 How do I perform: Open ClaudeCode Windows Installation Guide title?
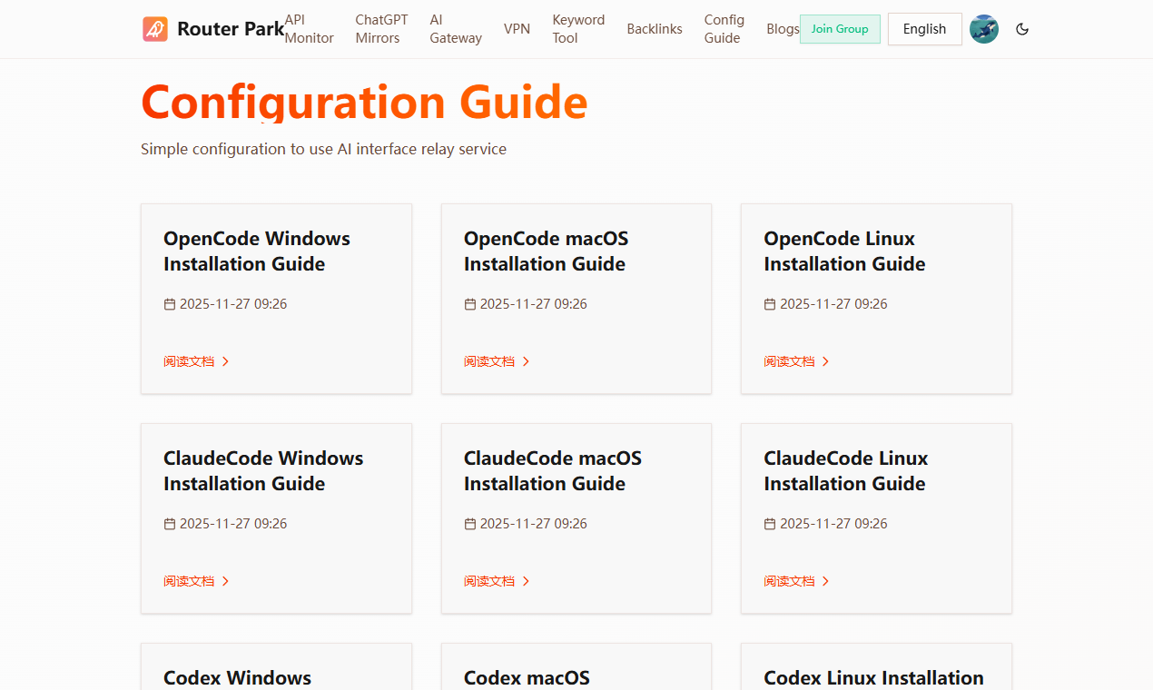(263, 471)
